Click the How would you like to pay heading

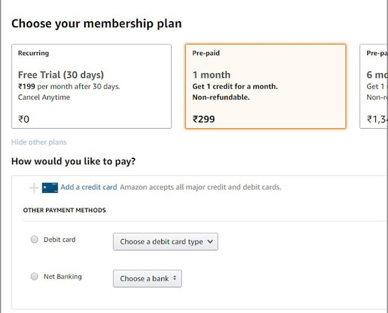point(73,161)
